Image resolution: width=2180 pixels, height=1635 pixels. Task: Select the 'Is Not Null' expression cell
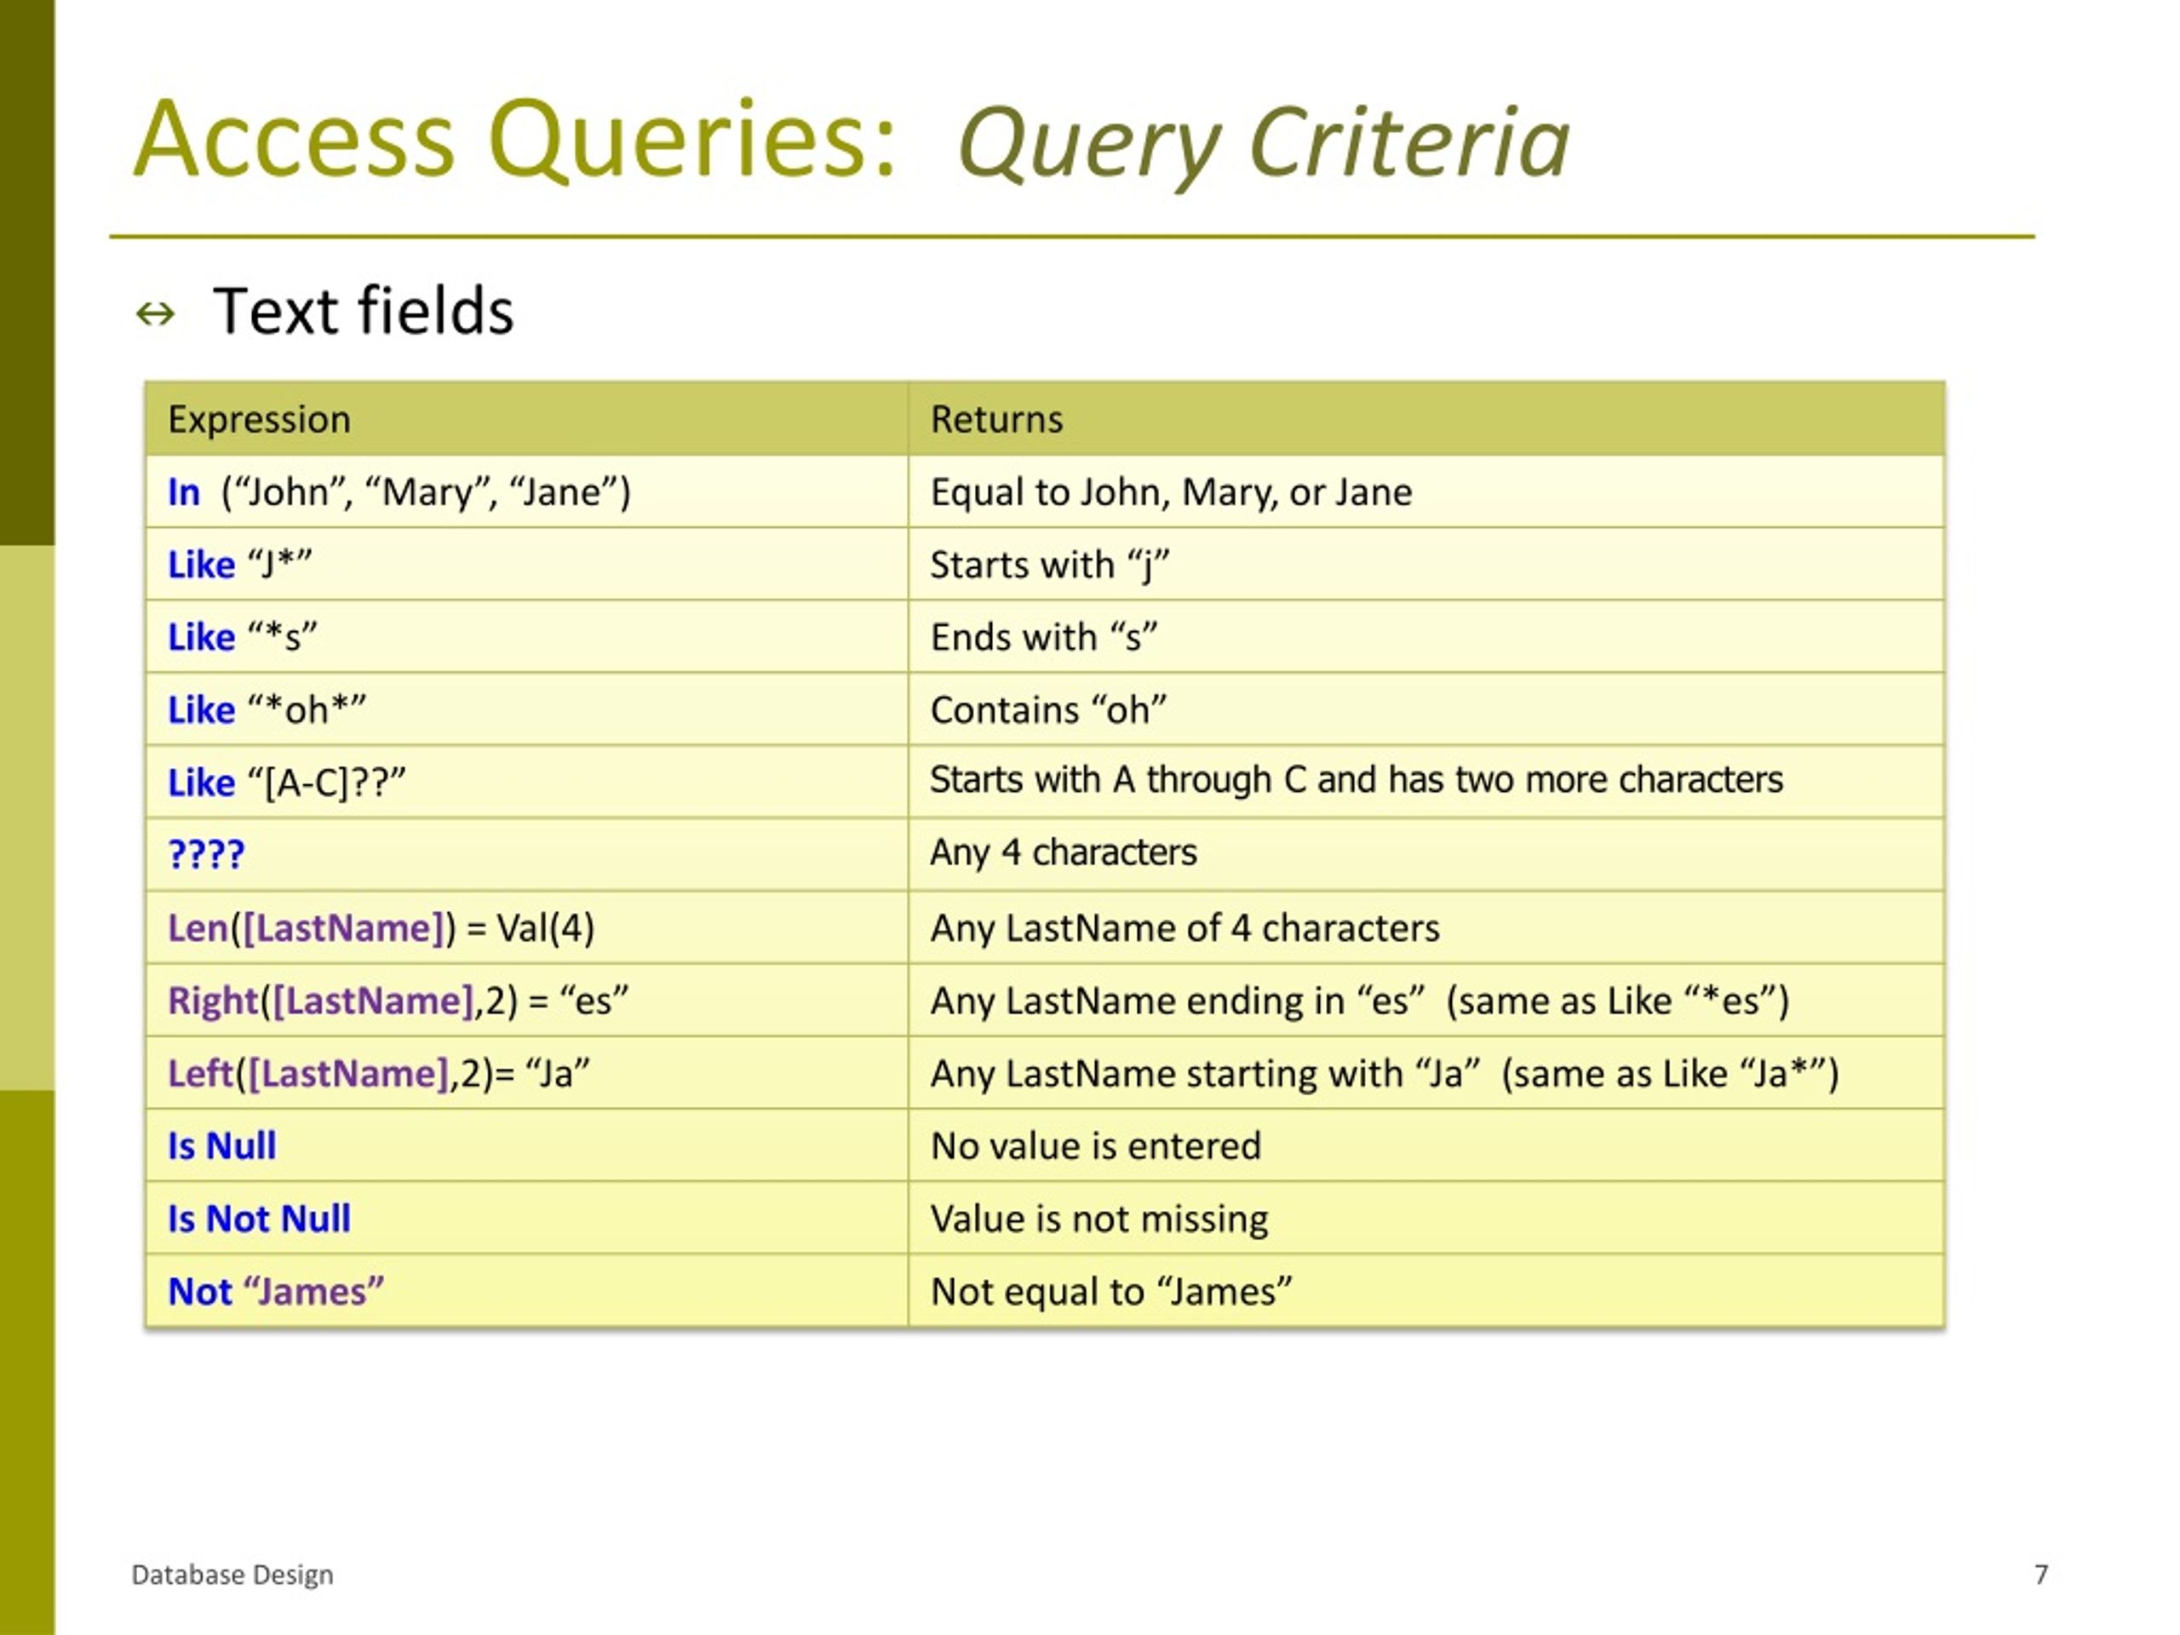point(526,1218)
